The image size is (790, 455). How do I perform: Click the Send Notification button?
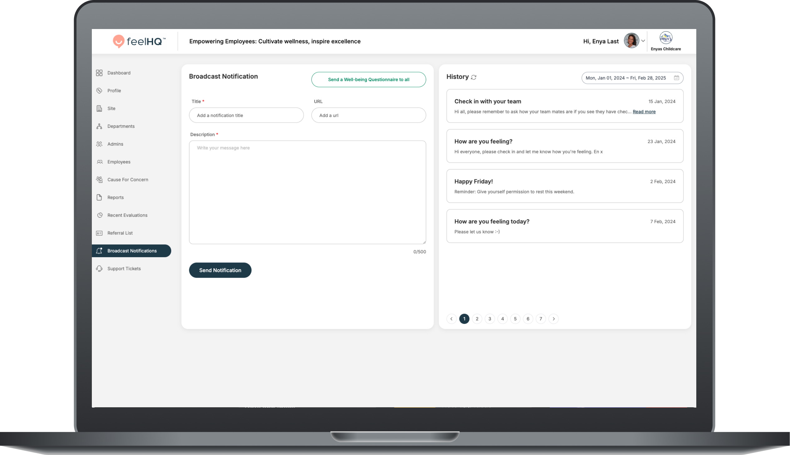(220, 270)
